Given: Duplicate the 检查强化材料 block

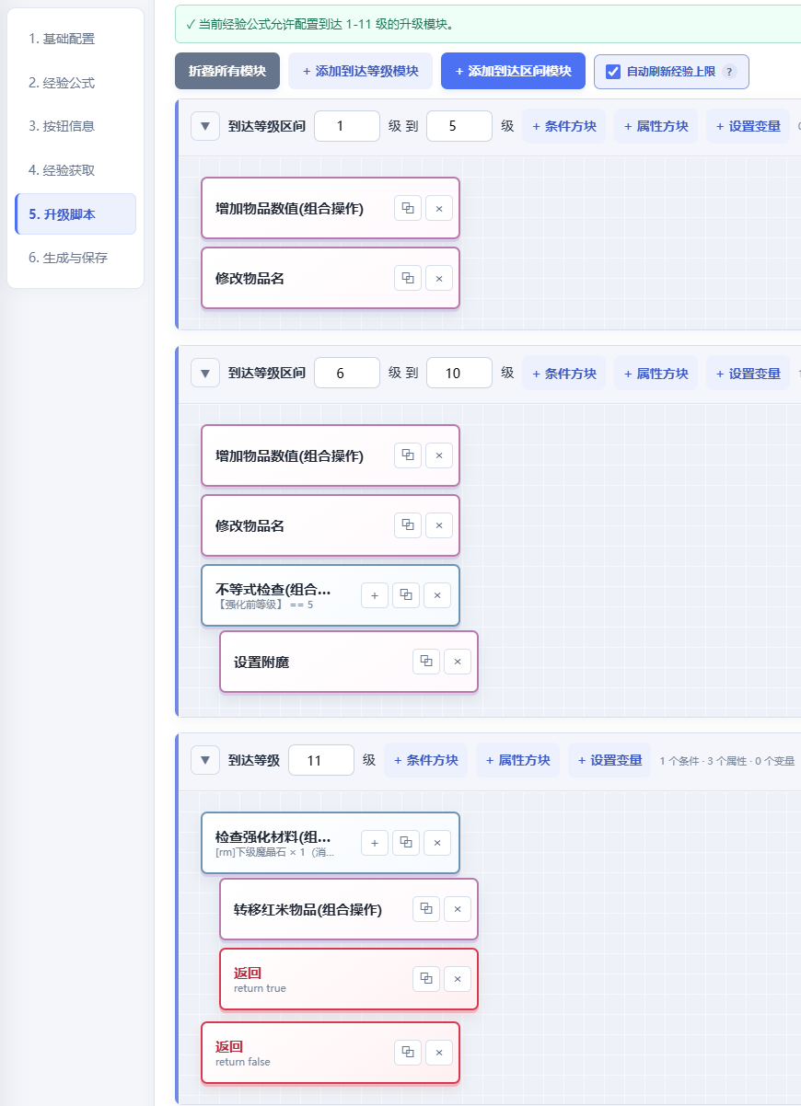Looking at the screenshot, I should (x=406, y=843).
